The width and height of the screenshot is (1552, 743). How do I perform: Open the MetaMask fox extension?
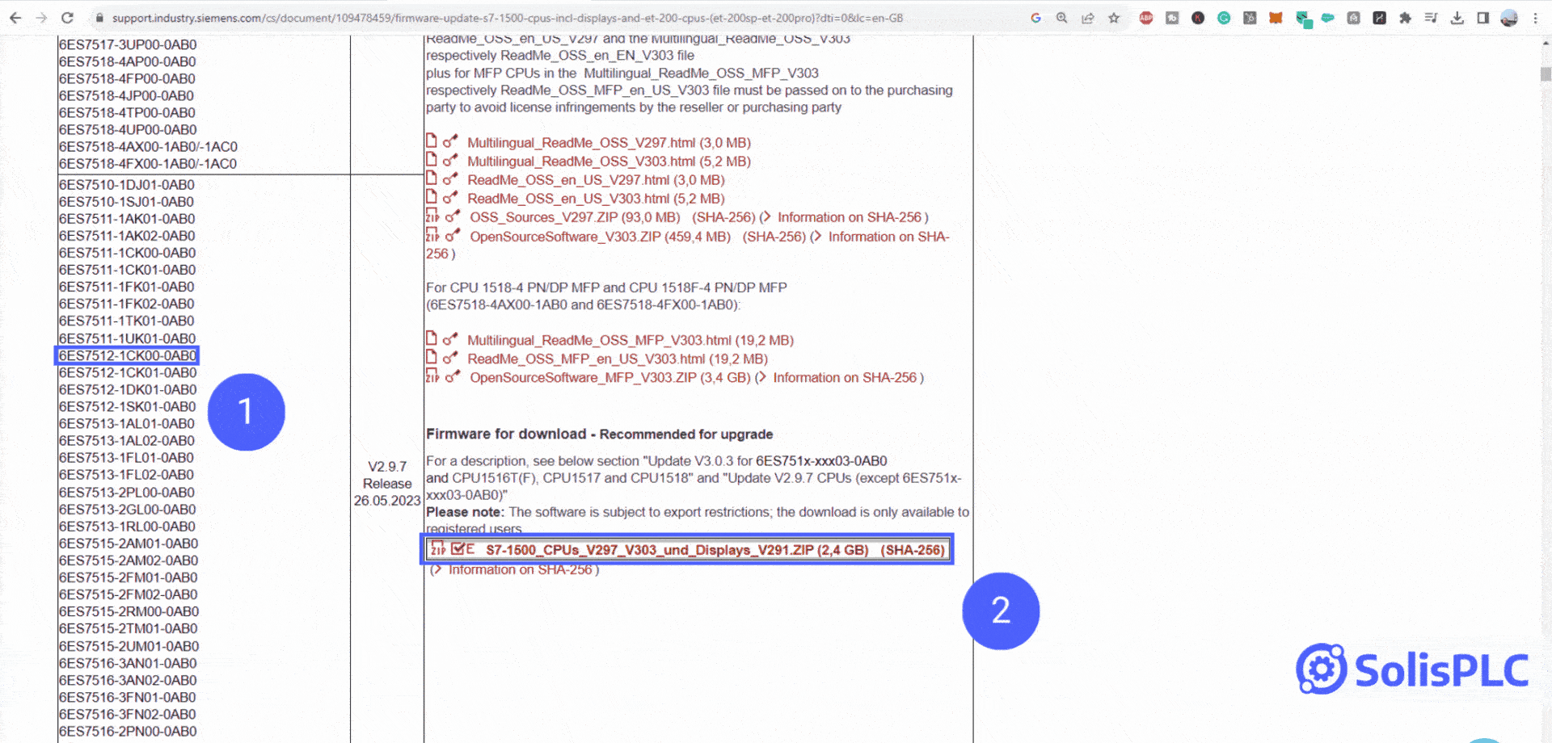point(1276,18)
